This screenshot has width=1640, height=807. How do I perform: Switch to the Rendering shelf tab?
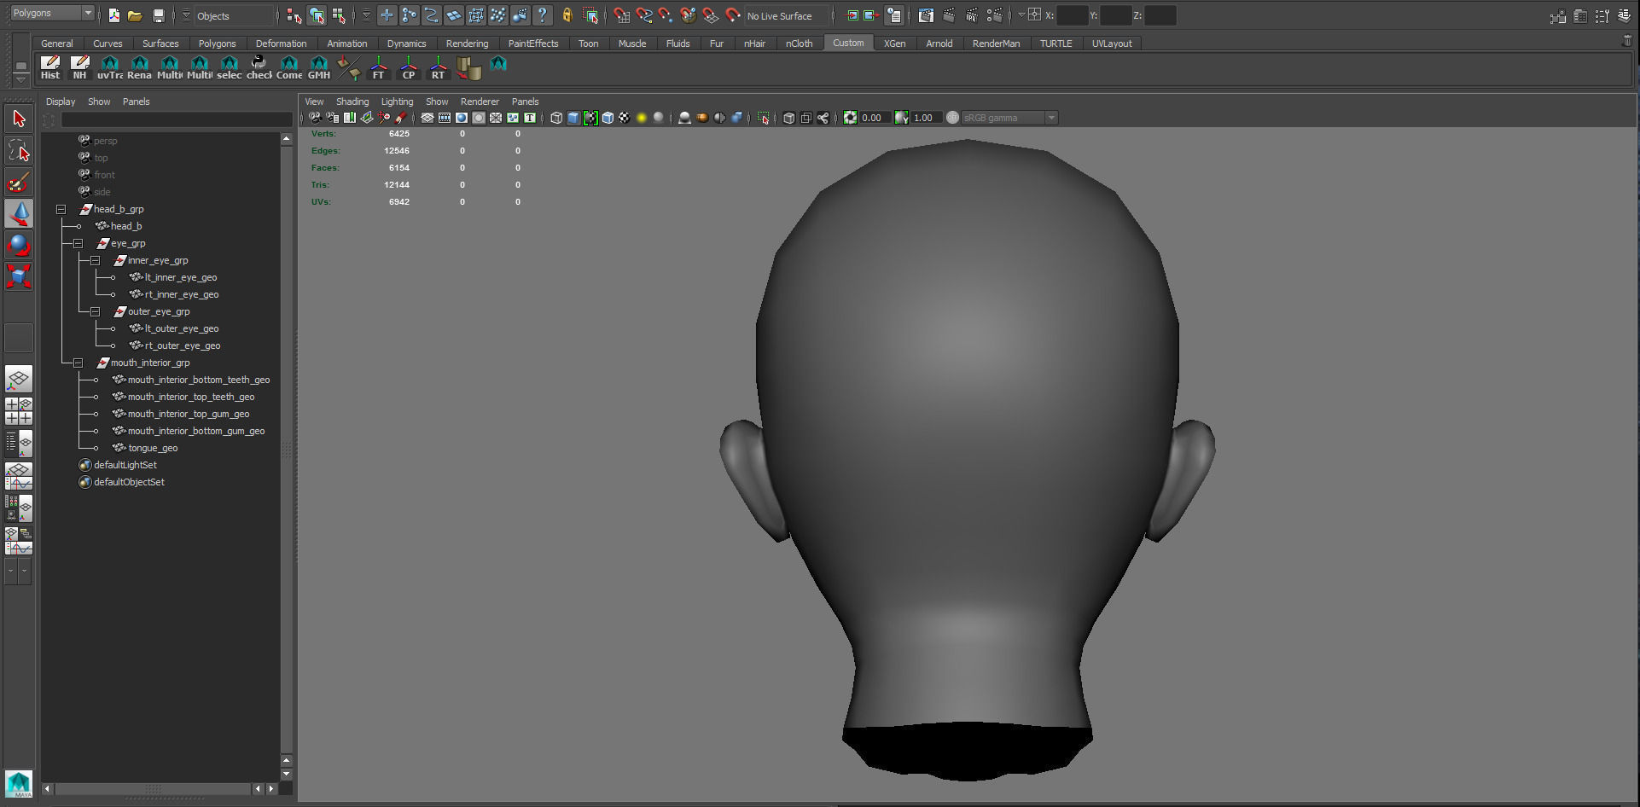coord(467,44)
